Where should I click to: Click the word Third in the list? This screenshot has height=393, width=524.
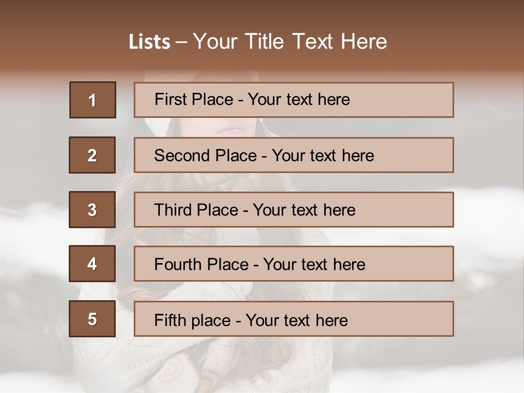tap(172, 210)
